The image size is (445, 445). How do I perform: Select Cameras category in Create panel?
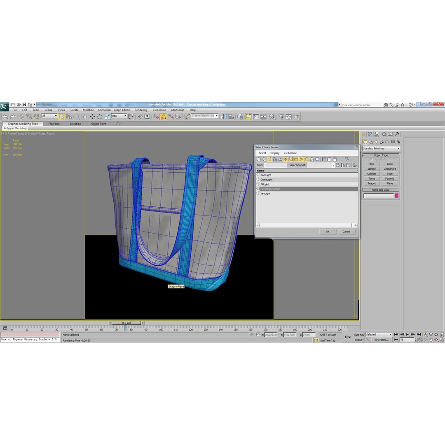pyautogui.click(x=382, y=142)
